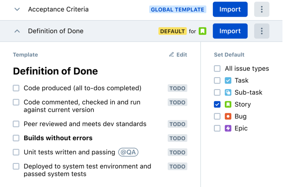Import the Acceptance Criteria template
The height and width of the screenshot is (187, 305).
(x=230, y=9)
